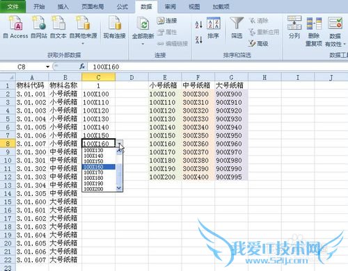Screen dimensions: 348x271
Task: Open the 连接 connections button
Action: [x=167, y=21]
